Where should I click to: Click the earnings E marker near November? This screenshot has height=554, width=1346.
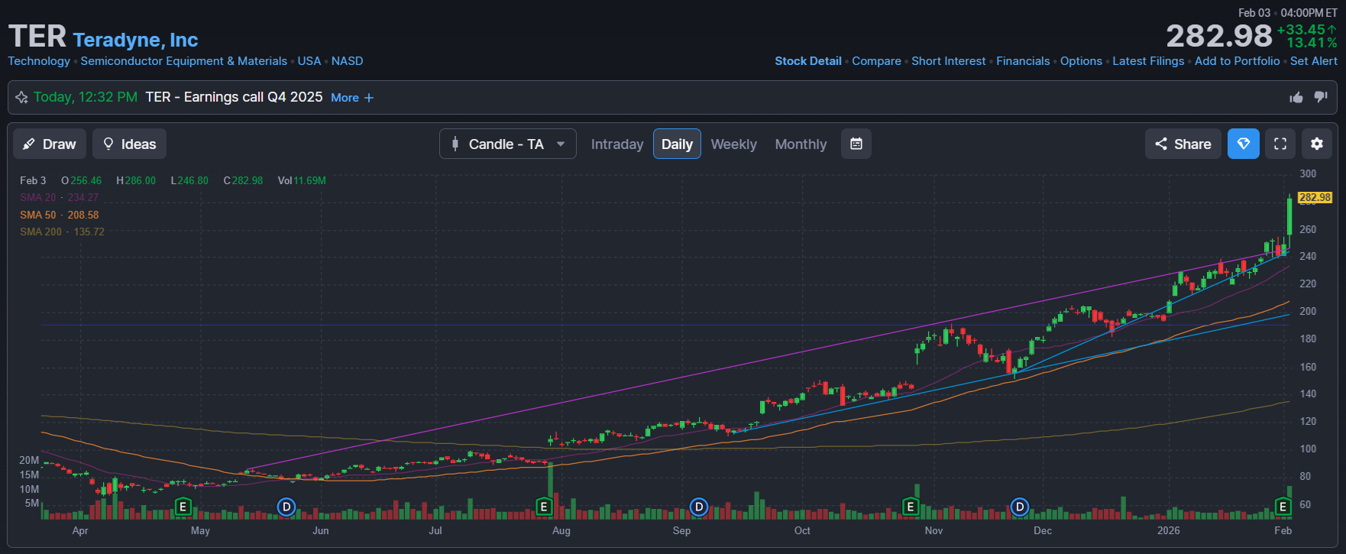coord(910,507)
